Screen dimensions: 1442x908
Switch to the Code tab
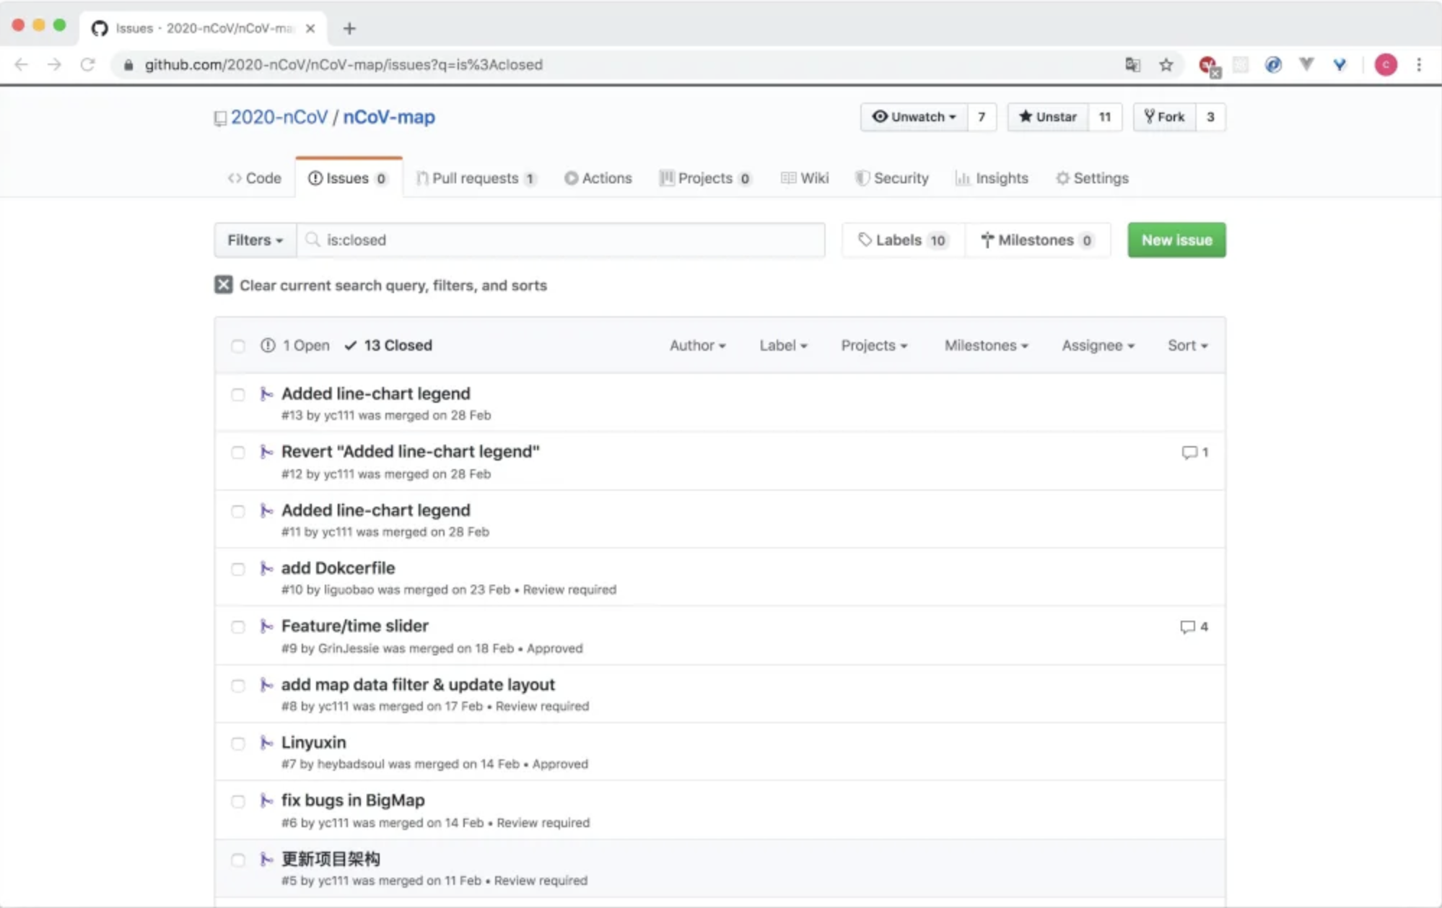point(254,178)
